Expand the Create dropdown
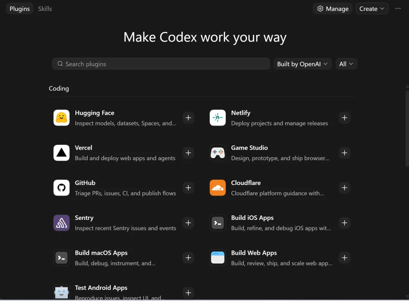This screenshot has width=409, height=301. point(372,9)
